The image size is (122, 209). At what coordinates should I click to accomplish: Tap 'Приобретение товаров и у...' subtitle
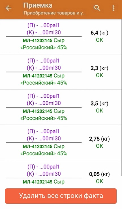coord(54,13)
